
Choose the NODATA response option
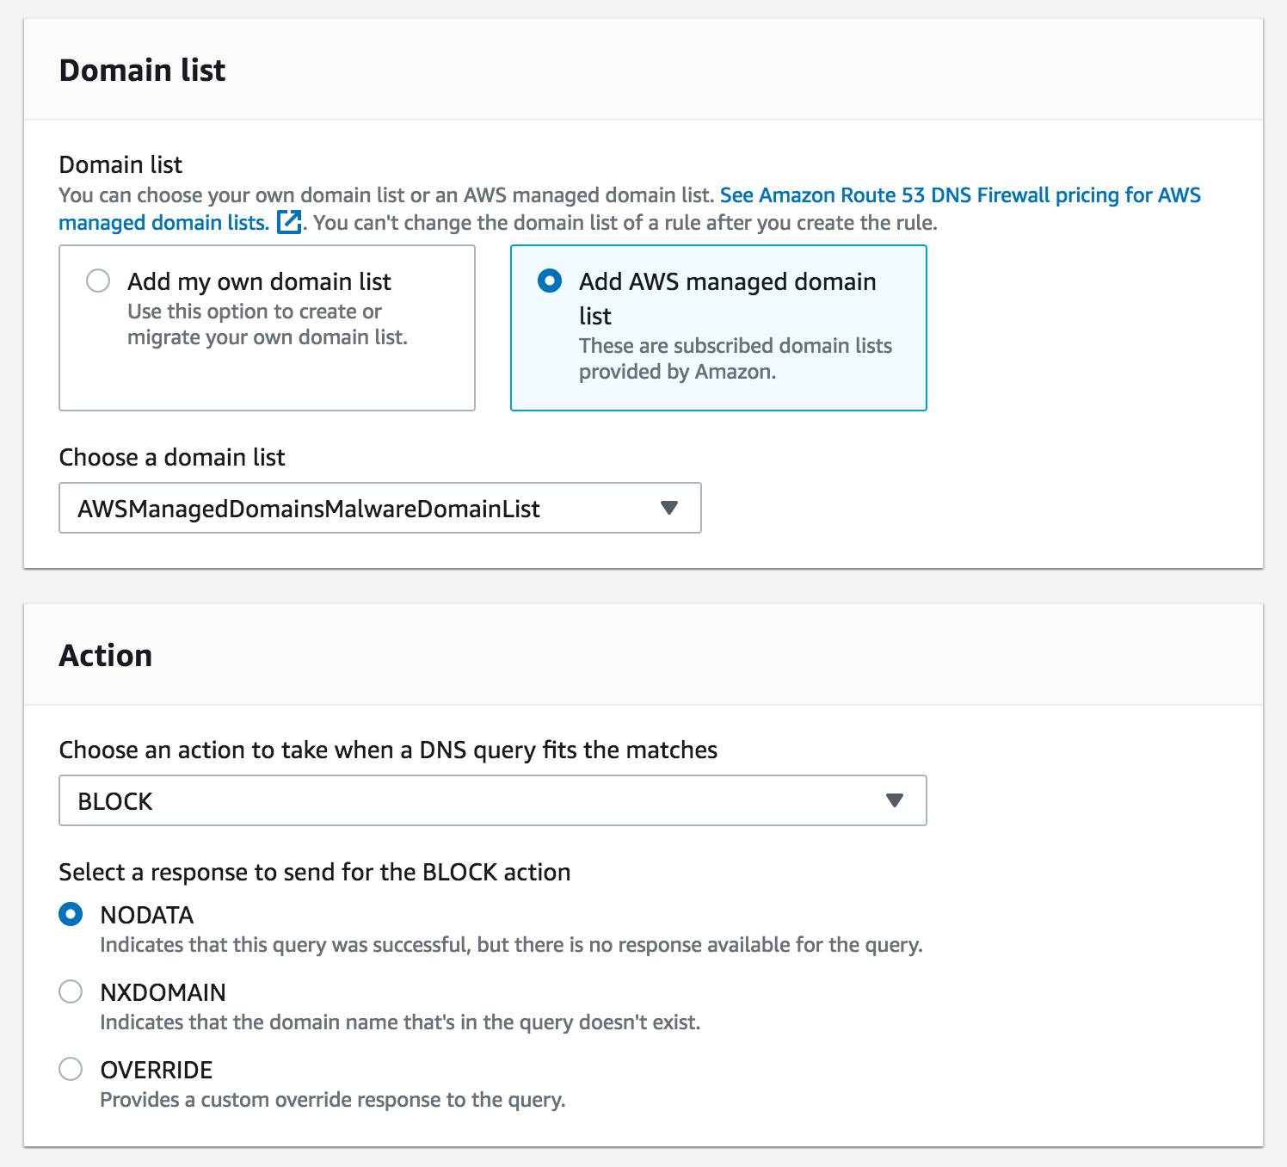click(x=71, y=914)
